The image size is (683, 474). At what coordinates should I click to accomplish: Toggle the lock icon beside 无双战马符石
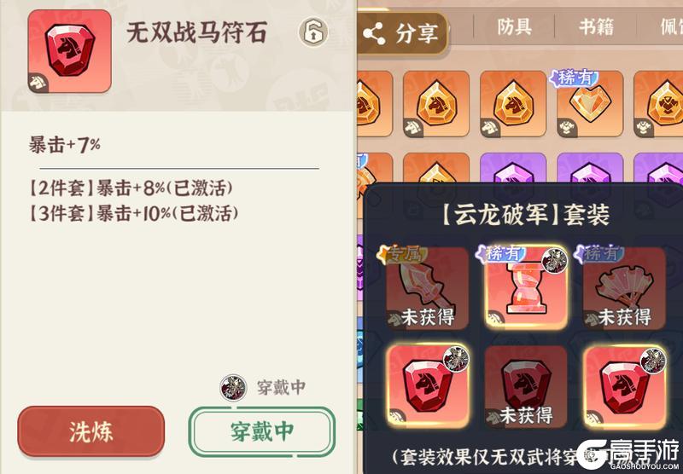(x=312, y=32)
